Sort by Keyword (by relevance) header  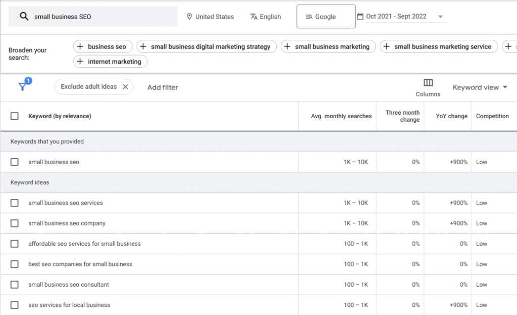point(60,116)
